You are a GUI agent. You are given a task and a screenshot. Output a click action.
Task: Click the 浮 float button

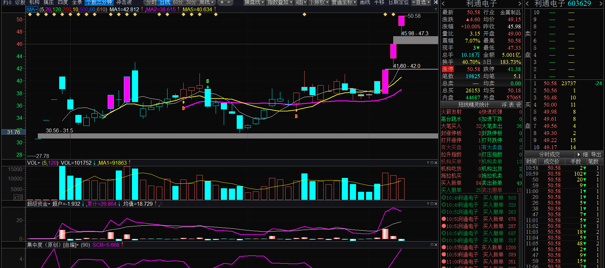tap(504, 105)
